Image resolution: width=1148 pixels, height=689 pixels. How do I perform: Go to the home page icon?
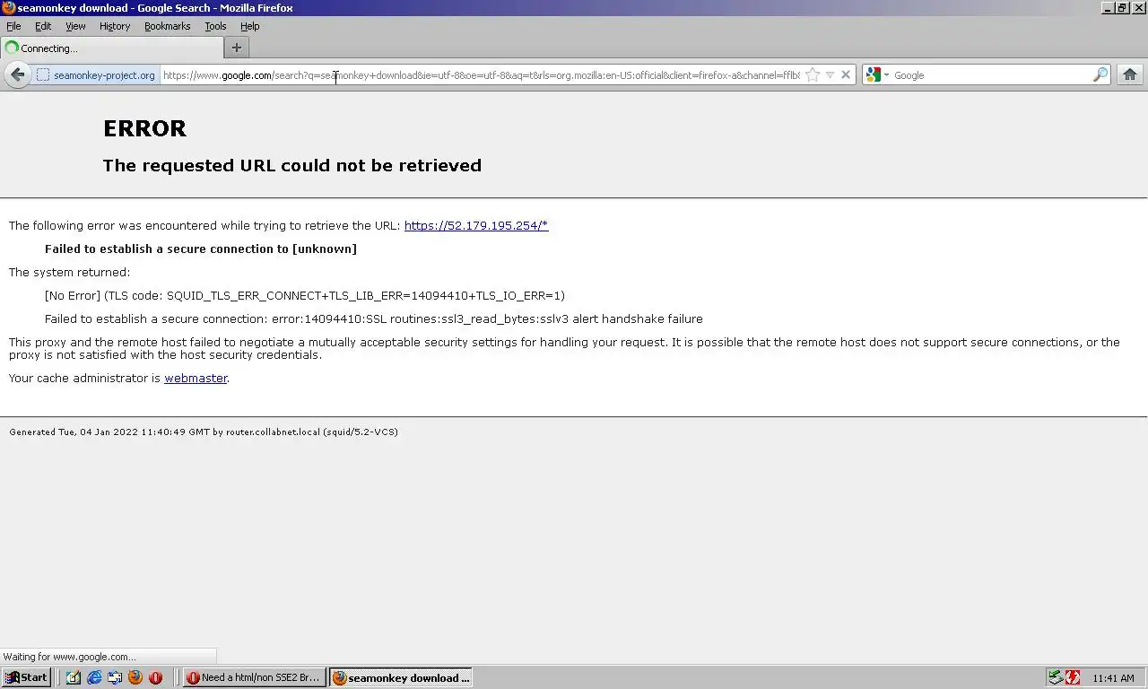[x=1130, y=75]
